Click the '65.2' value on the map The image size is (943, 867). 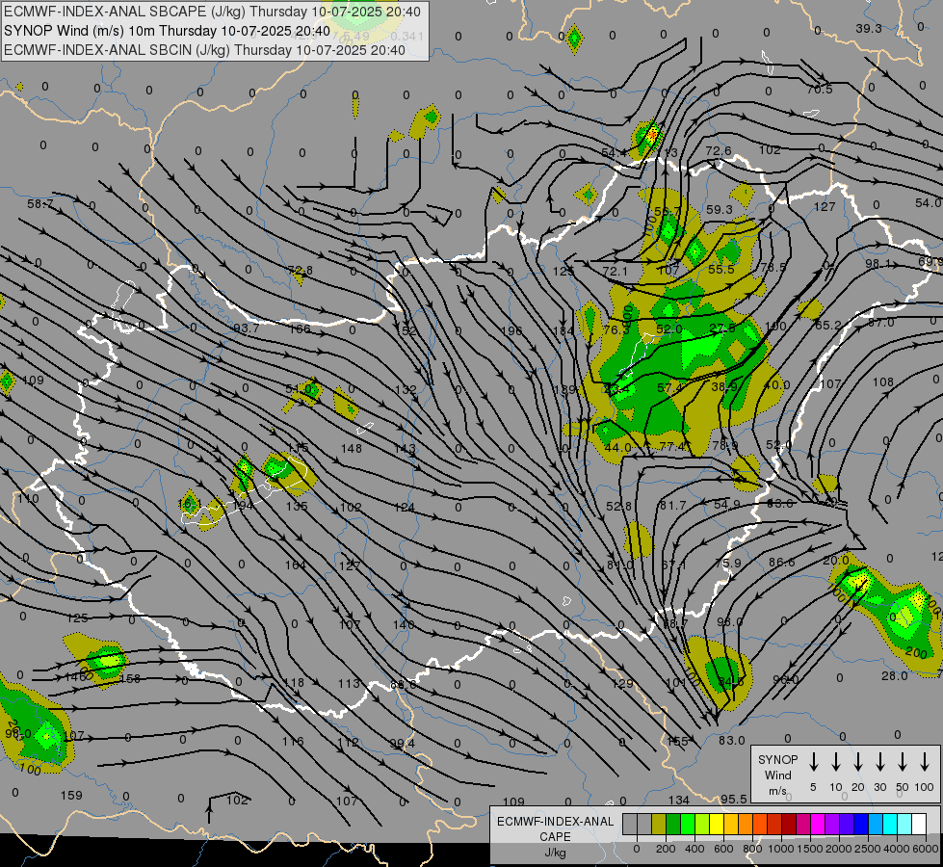point(827,325)
